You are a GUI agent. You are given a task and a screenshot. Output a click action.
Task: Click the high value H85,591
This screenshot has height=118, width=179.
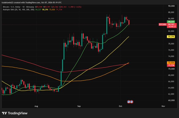[47, 7]
